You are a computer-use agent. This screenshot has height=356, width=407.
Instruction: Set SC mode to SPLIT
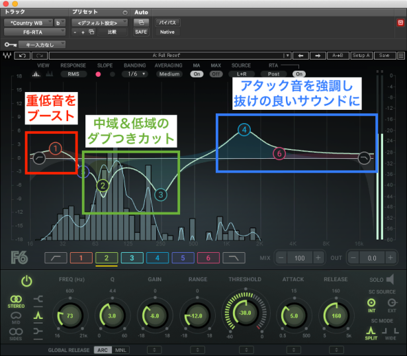[x=371, y=333]
